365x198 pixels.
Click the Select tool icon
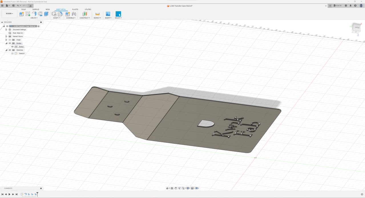pos(118,14)
